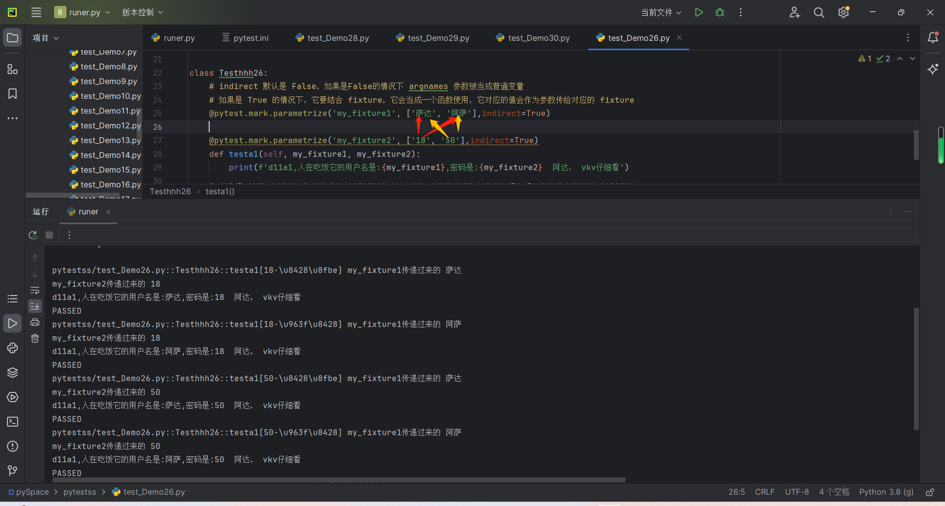Switch to the pytest.ini tab
Screen dimensions: 945x506
coord(245,38)
